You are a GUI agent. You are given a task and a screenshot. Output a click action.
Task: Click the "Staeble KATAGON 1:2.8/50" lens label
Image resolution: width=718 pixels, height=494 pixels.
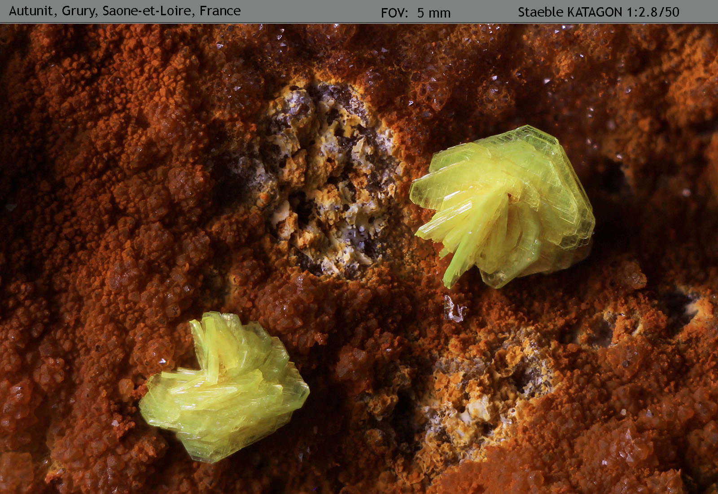(598, 12)
